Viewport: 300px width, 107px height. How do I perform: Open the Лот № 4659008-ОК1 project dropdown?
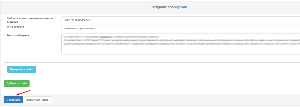coord(180,20)
